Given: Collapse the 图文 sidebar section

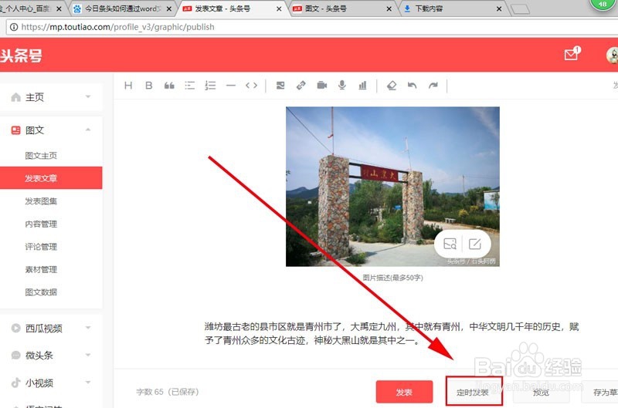Looking at the screenshot, I should 51,130.
